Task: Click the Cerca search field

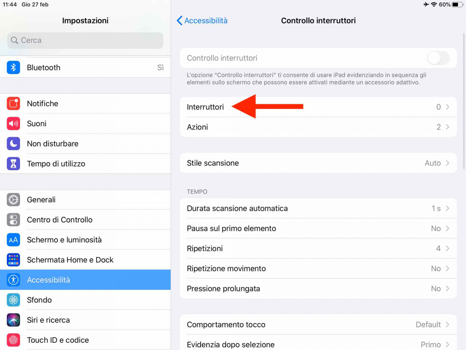Action: point(85,40)
